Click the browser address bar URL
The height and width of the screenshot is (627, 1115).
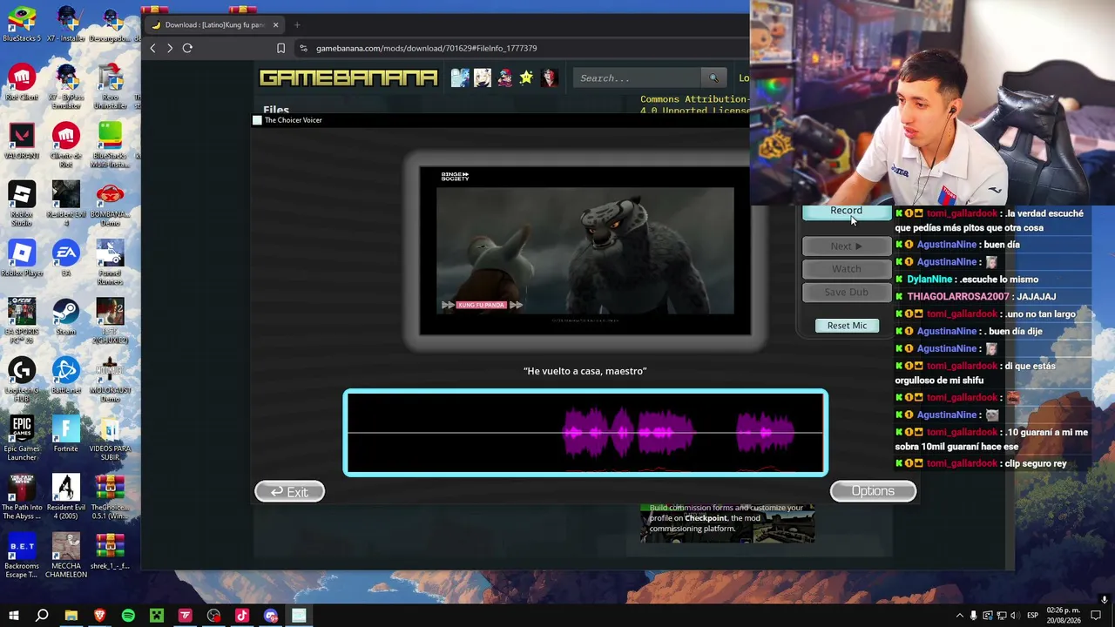(x=426, y=49)
